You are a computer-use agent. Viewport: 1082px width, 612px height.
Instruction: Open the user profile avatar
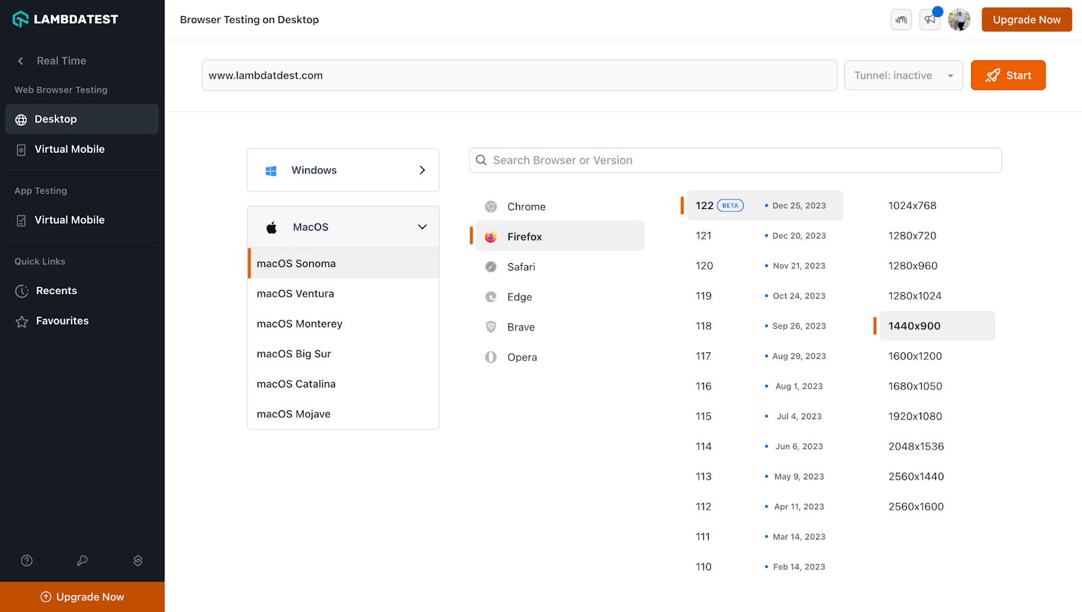pos(959,20)
